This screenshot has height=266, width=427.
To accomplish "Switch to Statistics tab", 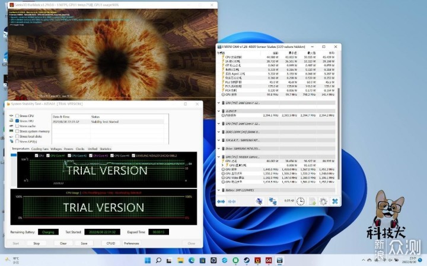I will pos(106,149).
